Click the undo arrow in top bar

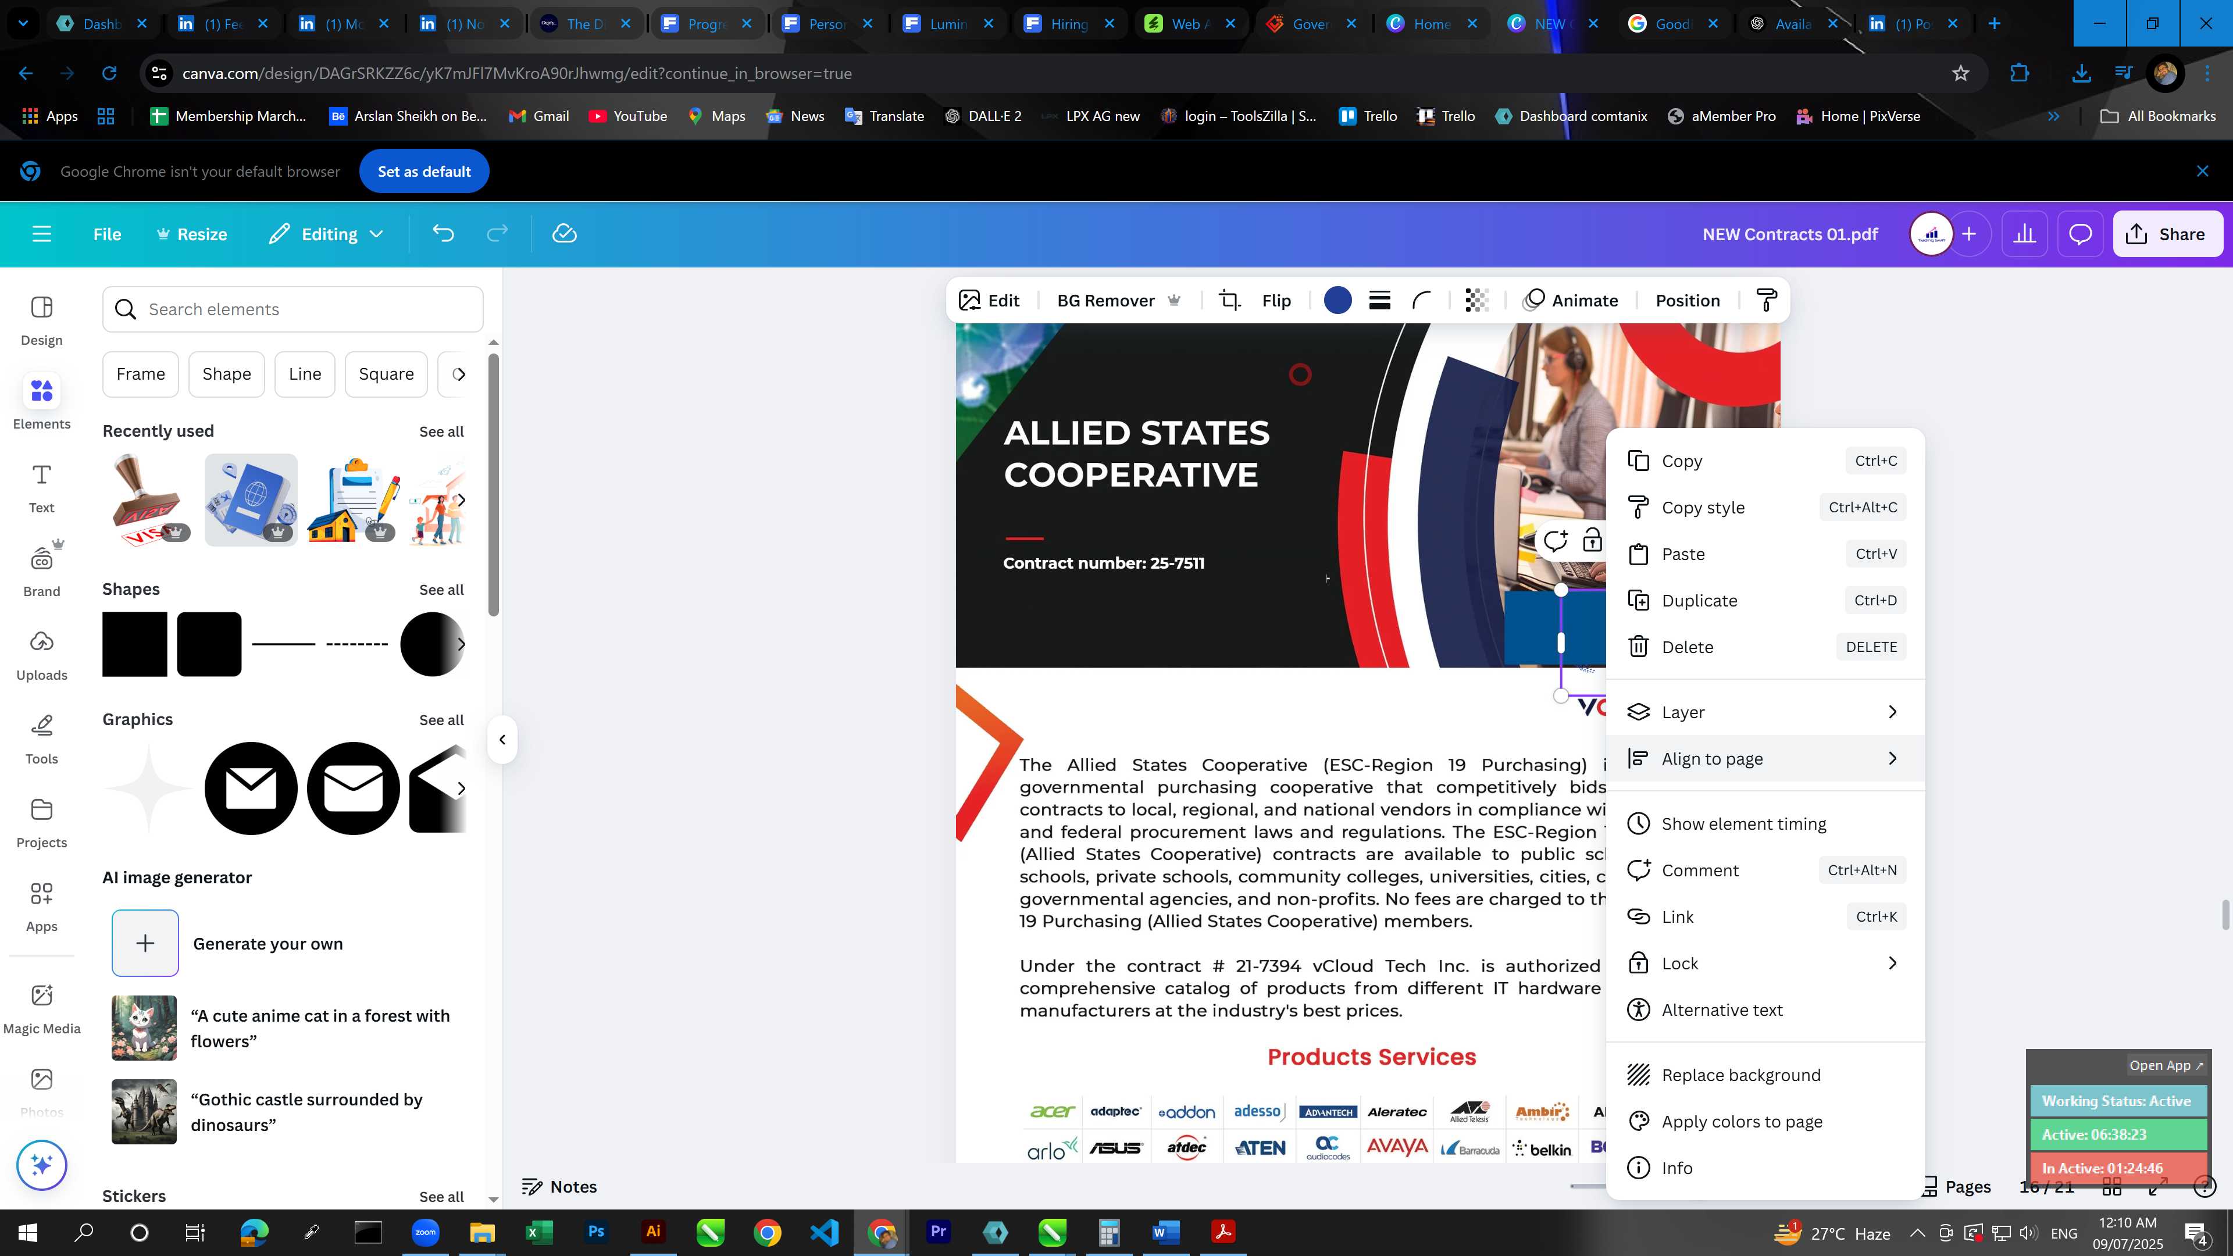(x=443, y=234)
